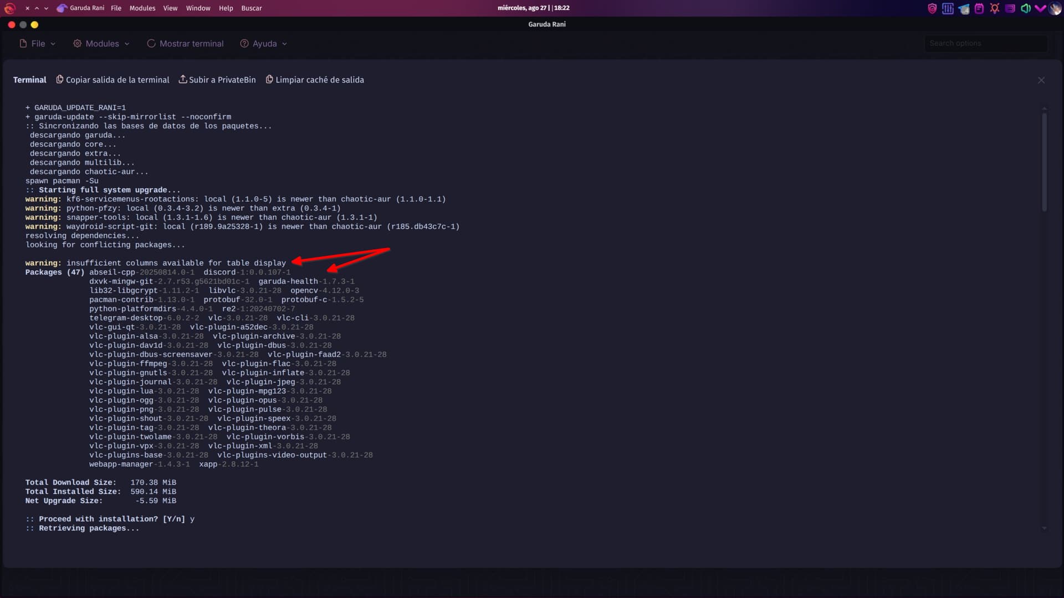This screenshot has height=598, width=1064.
Task: Open the Help menu
Action: point(226,8)
